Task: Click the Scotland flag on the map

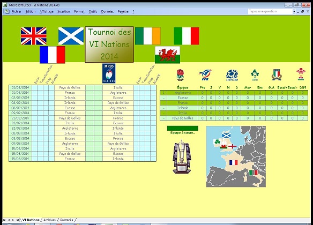Action: (x=227, y=136)
